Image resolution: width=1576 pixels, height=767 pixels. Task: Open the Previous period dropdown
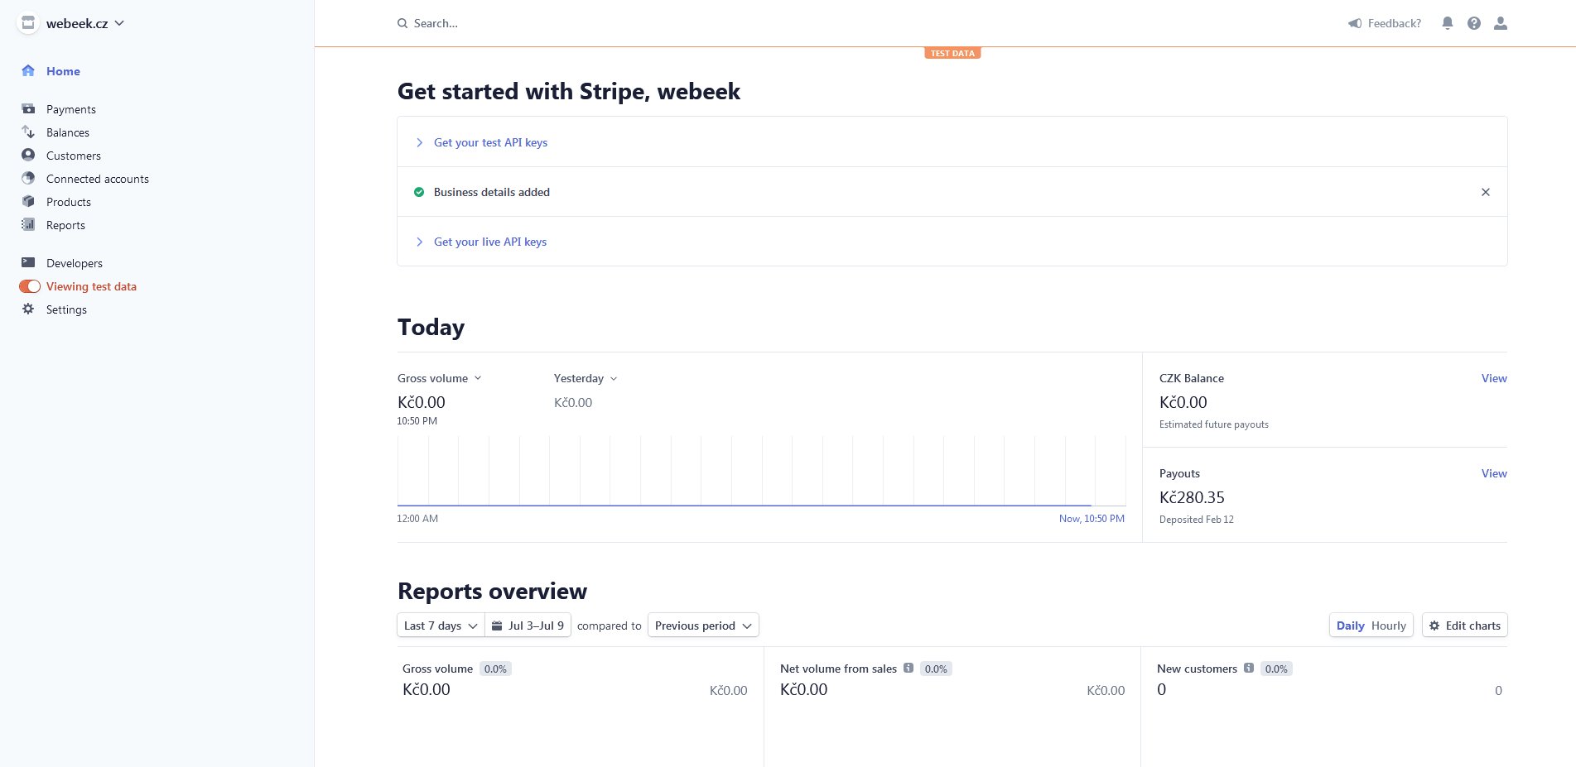pos(703,626)
